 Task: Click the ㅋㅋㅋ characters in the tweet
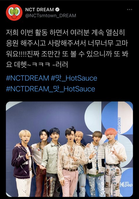pyautogui.click(x=41, y=65)
